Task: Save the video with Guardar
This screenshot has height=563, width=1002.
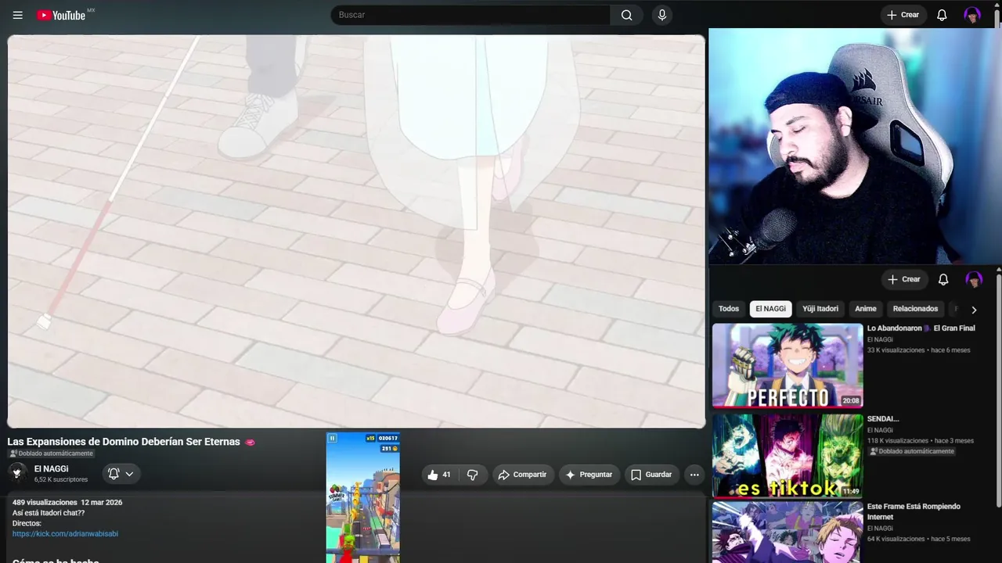Action: (651, 475)
